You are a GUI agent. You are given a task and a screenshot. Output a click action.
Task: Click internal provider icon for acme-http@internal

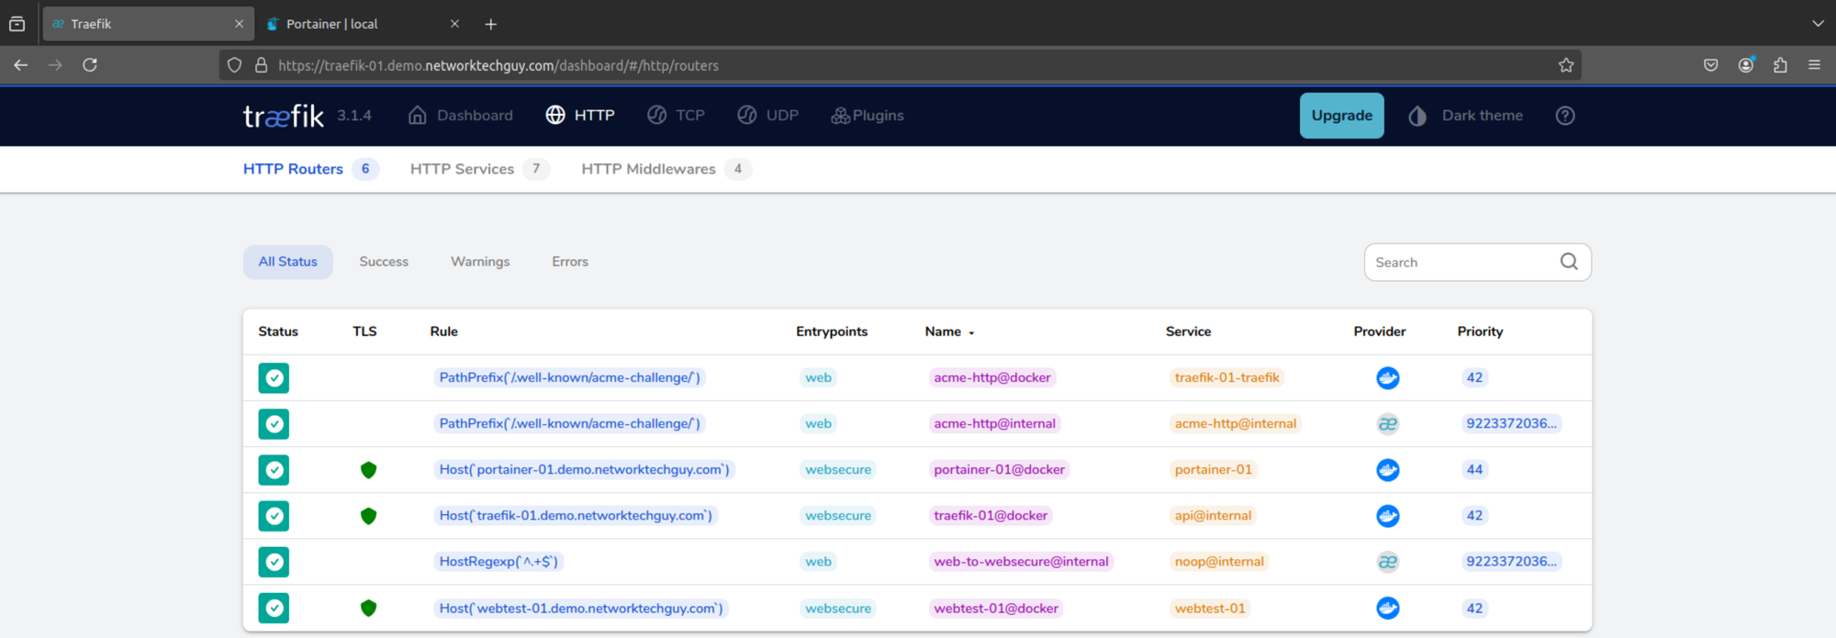(x=1387, y=423)
